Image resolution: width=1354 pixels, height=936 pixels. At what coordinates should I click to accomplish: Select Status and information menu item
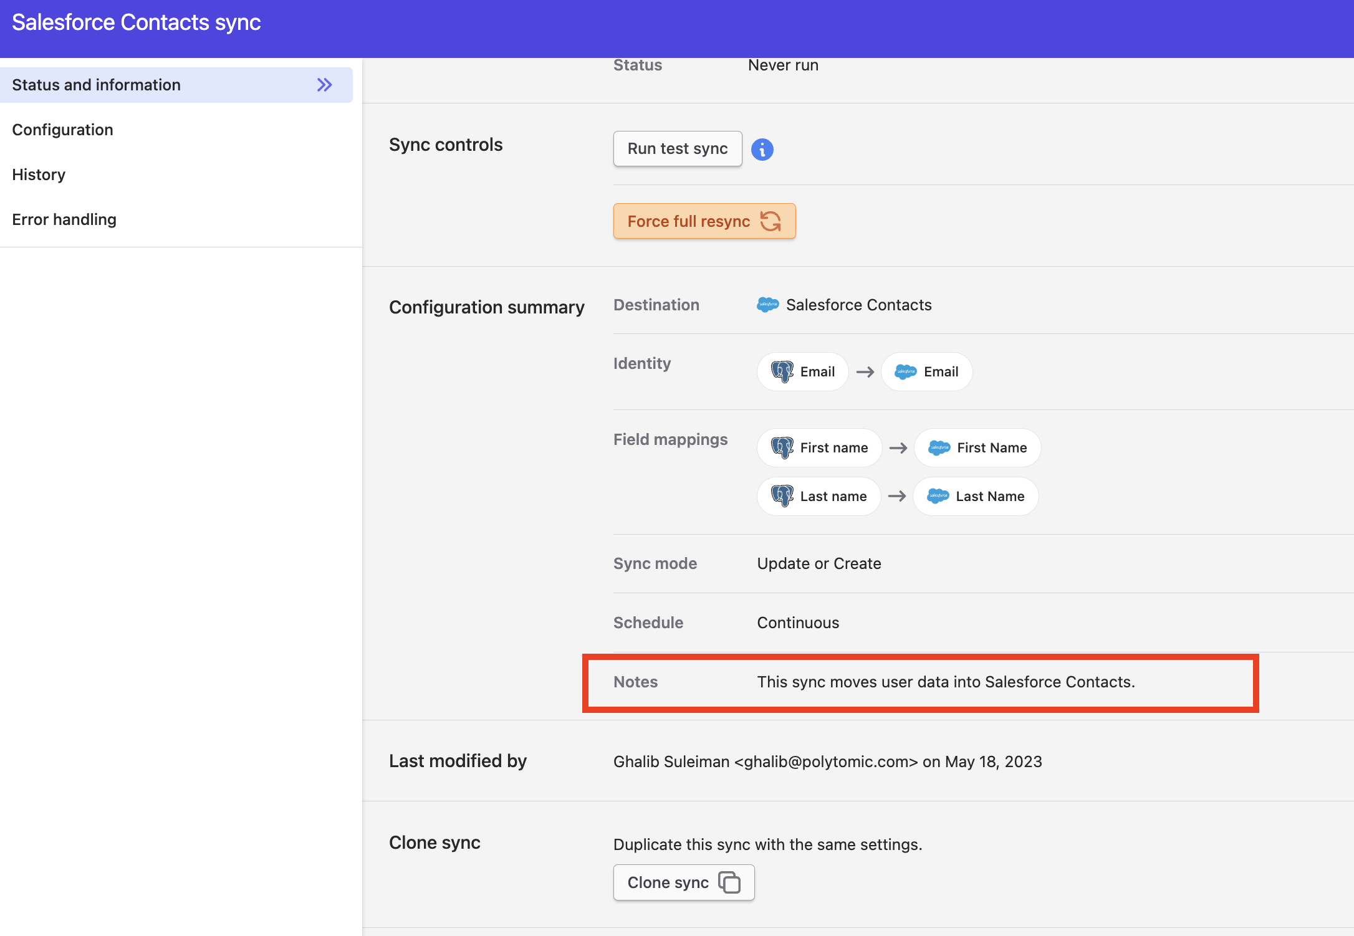click(97, 85)
